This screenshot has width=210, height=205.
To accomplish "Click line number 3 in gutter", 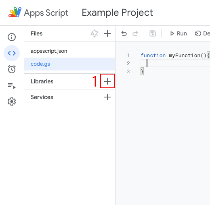I will 128,71.
